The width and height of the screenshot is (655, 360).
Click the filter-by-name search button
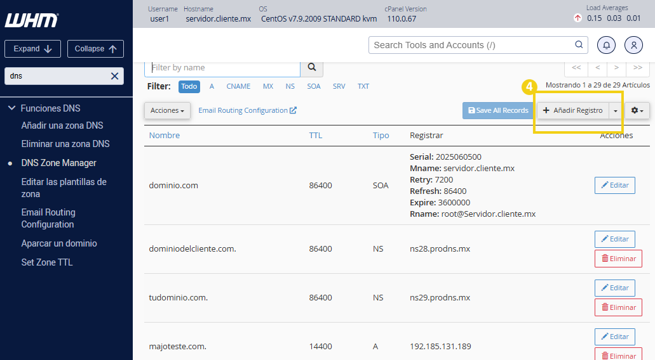tap(312, 67)
